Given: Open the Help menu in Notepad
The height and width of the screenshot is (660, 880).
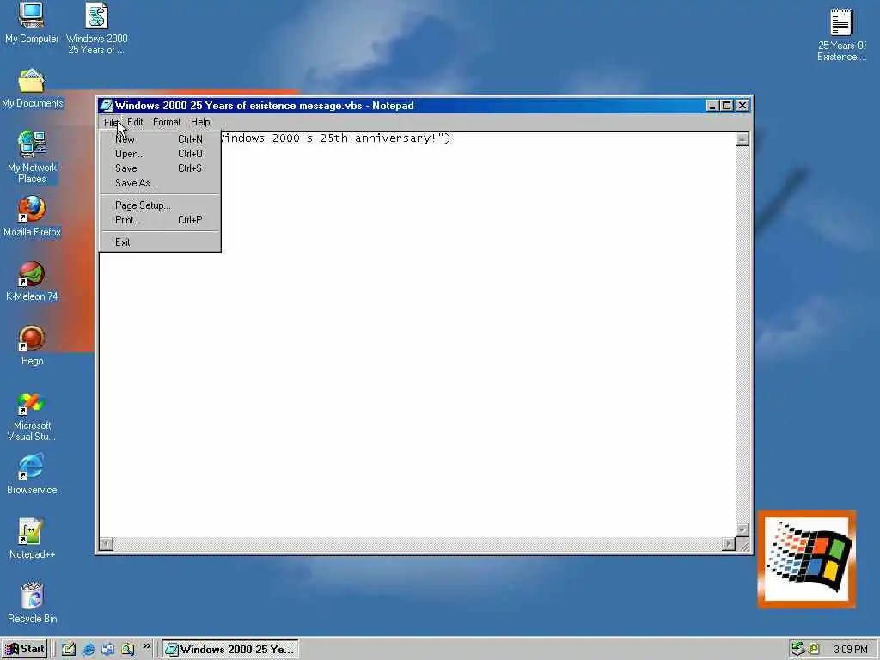Looking at the screenshot, I should [x=200, y=122].
